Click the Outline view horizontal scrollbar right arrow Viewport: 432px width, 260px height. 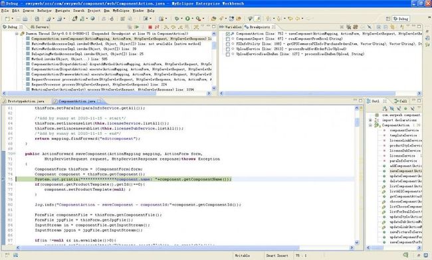tap(419, 247)
